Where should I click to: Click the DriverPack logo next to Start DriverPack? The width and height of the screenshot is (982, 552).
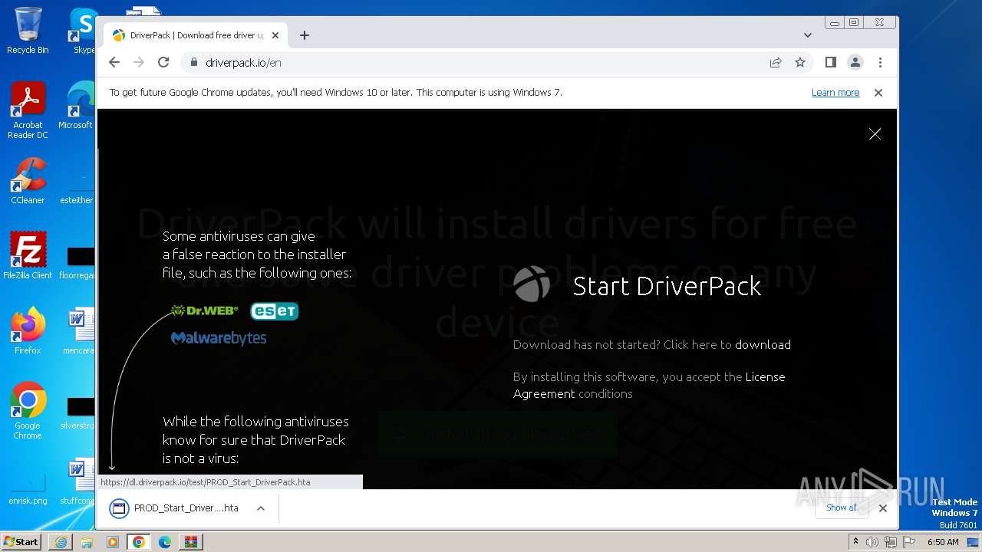pos(532,285)
